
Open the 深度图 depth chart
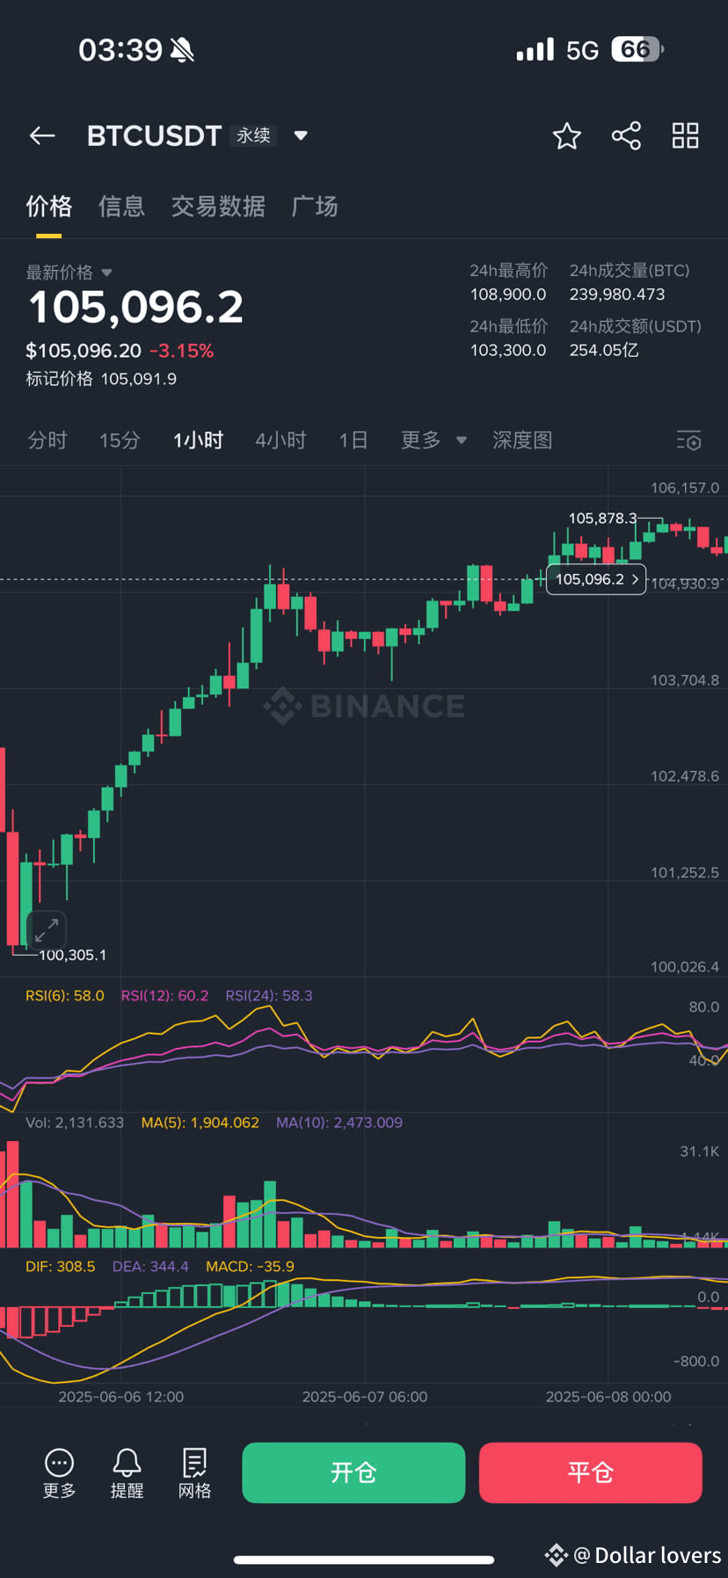[x=522, y=440]
